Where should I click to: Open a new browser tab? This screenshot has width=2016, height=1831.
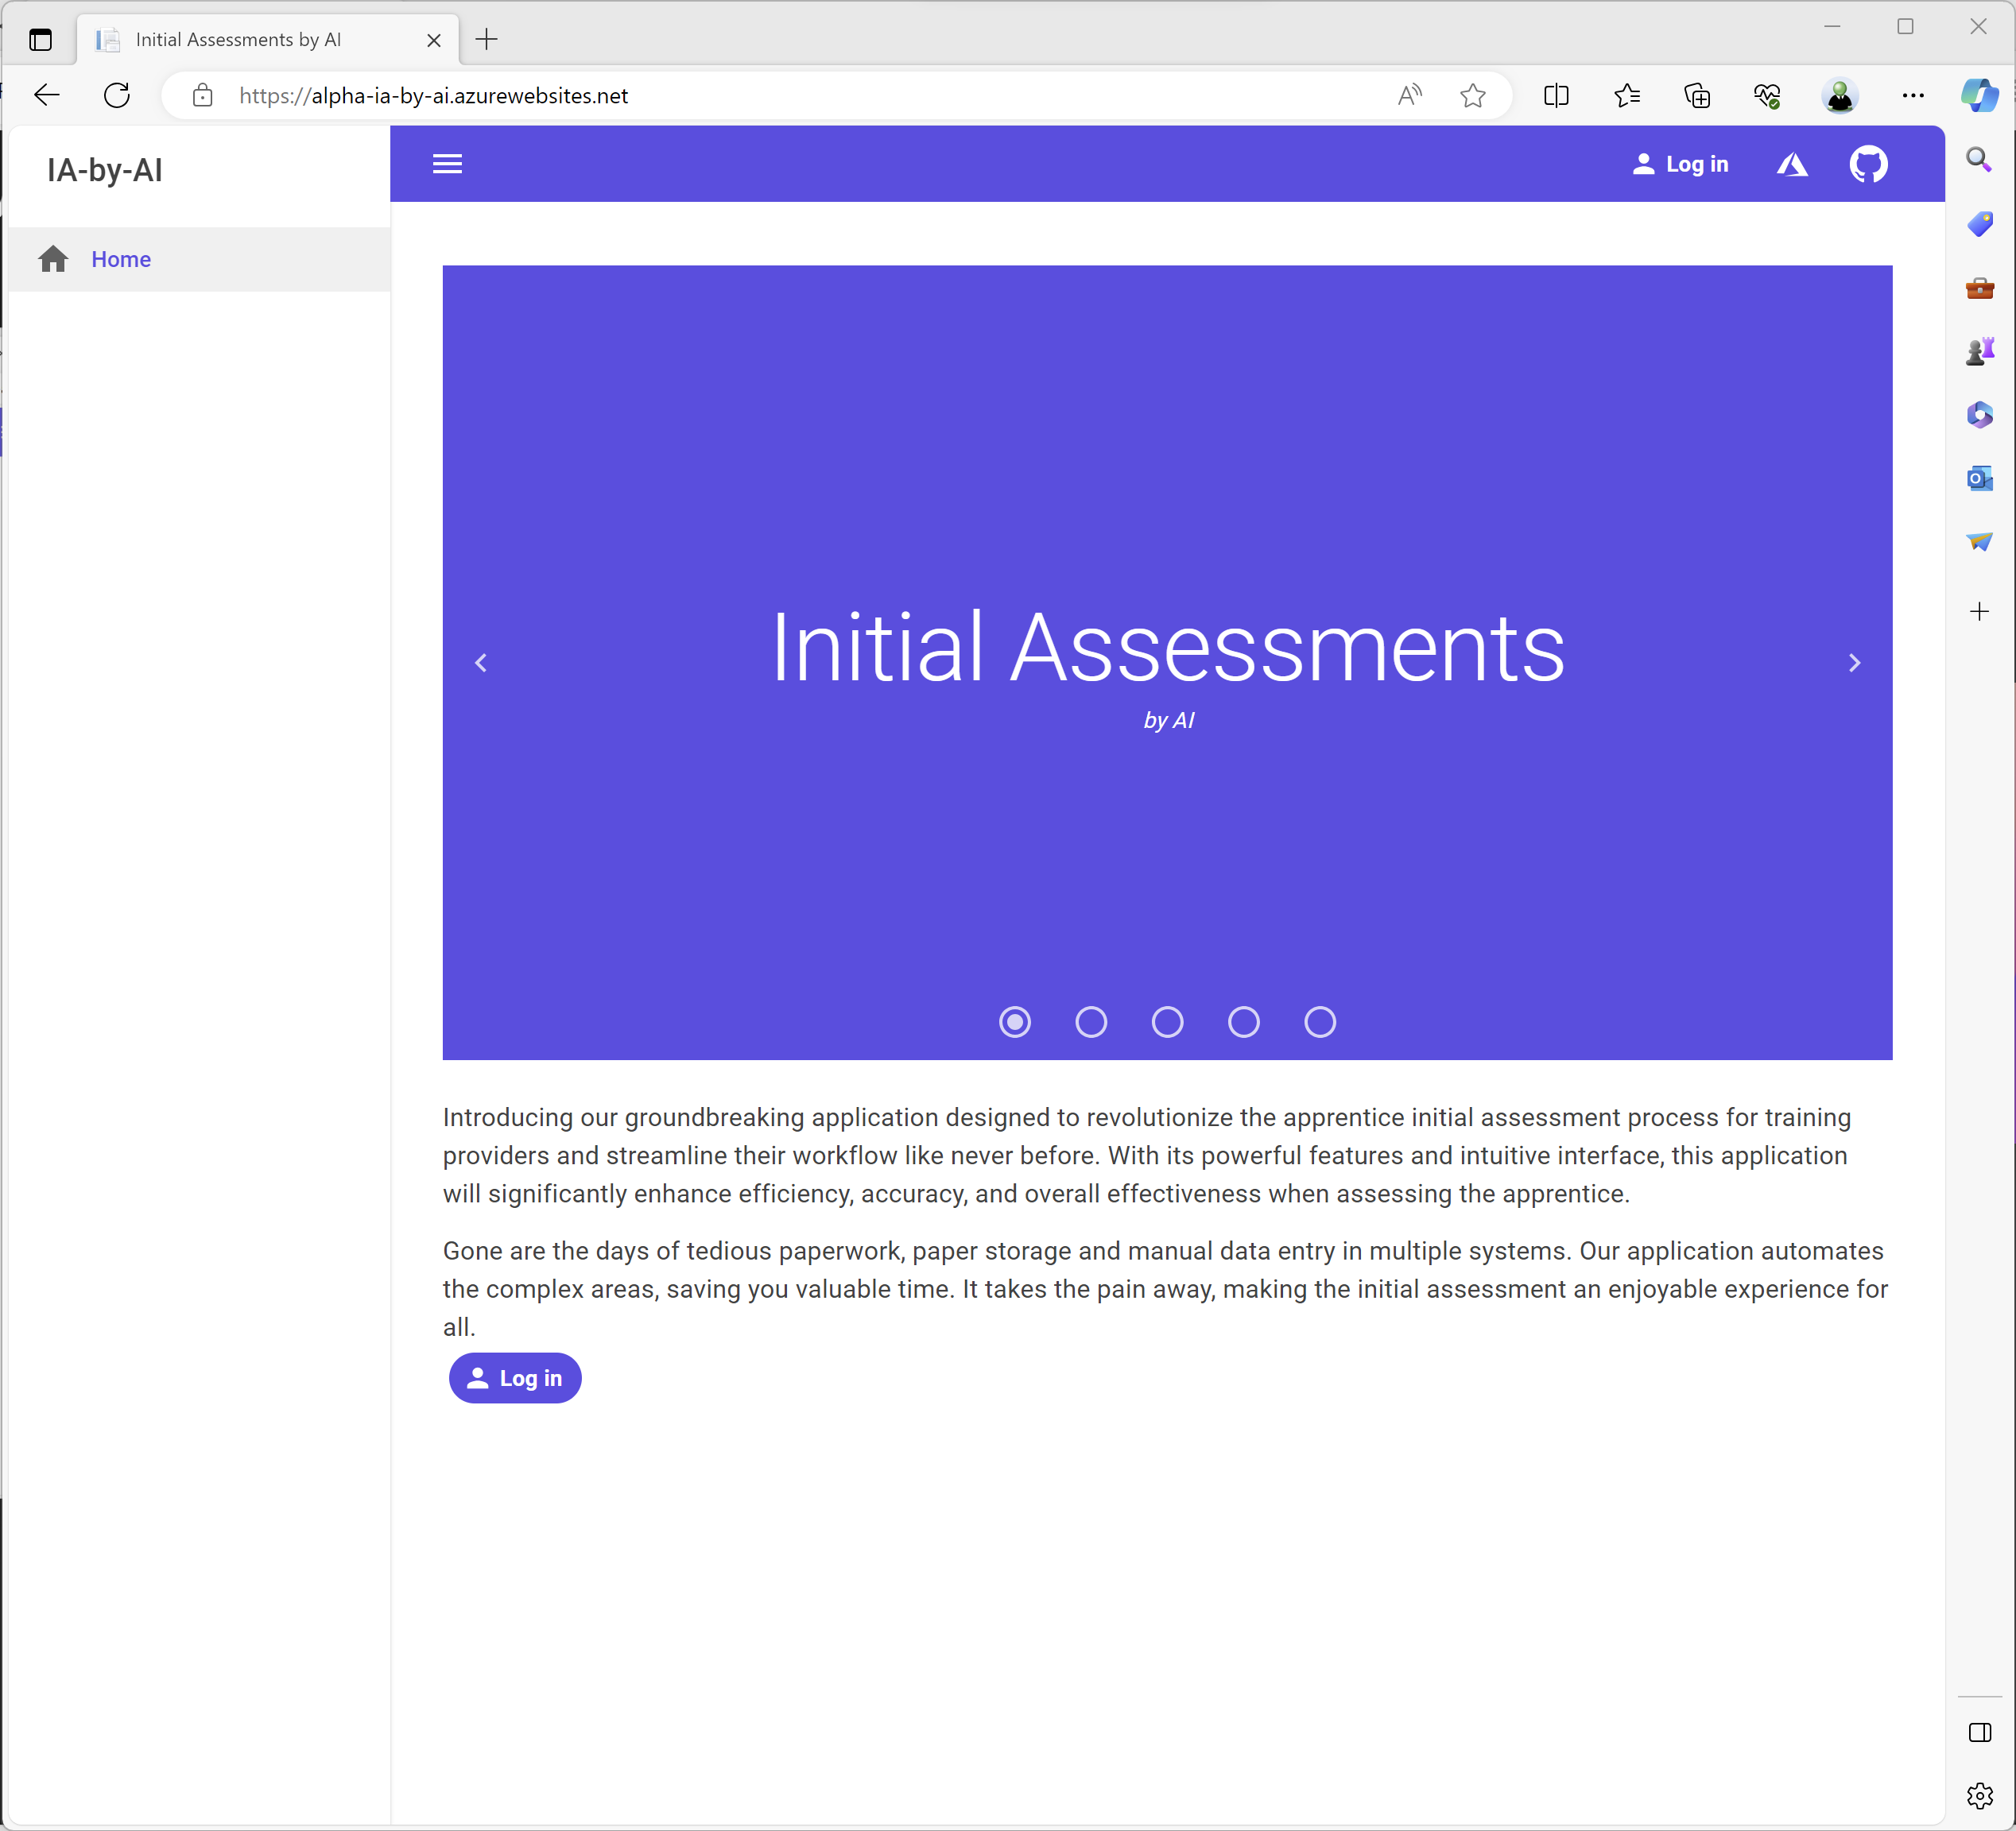tap(487, 40)
